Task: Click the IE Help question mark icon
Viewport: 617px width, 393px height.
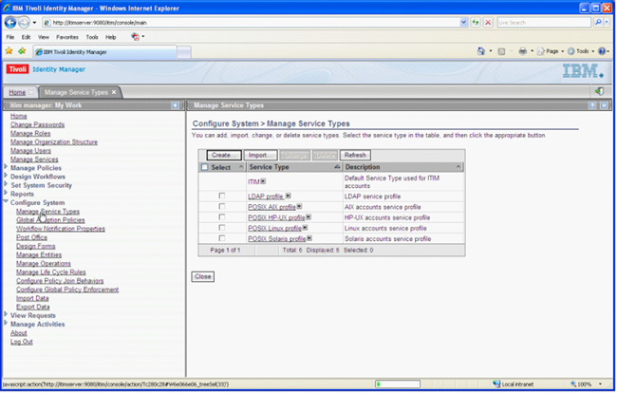Action: [x=602, y=51]
